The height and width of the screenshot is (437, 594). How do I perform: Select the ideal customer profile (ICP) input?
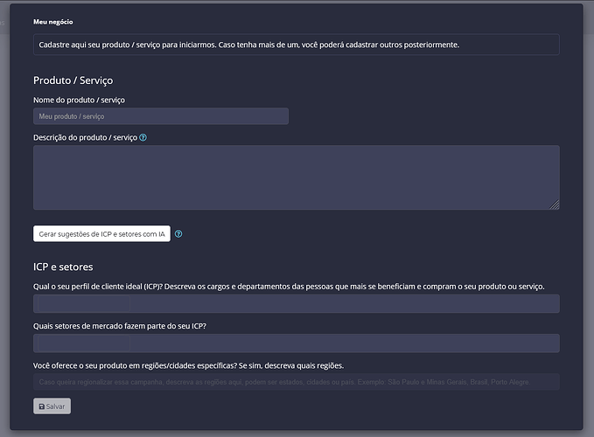click(x=296, y=304)
